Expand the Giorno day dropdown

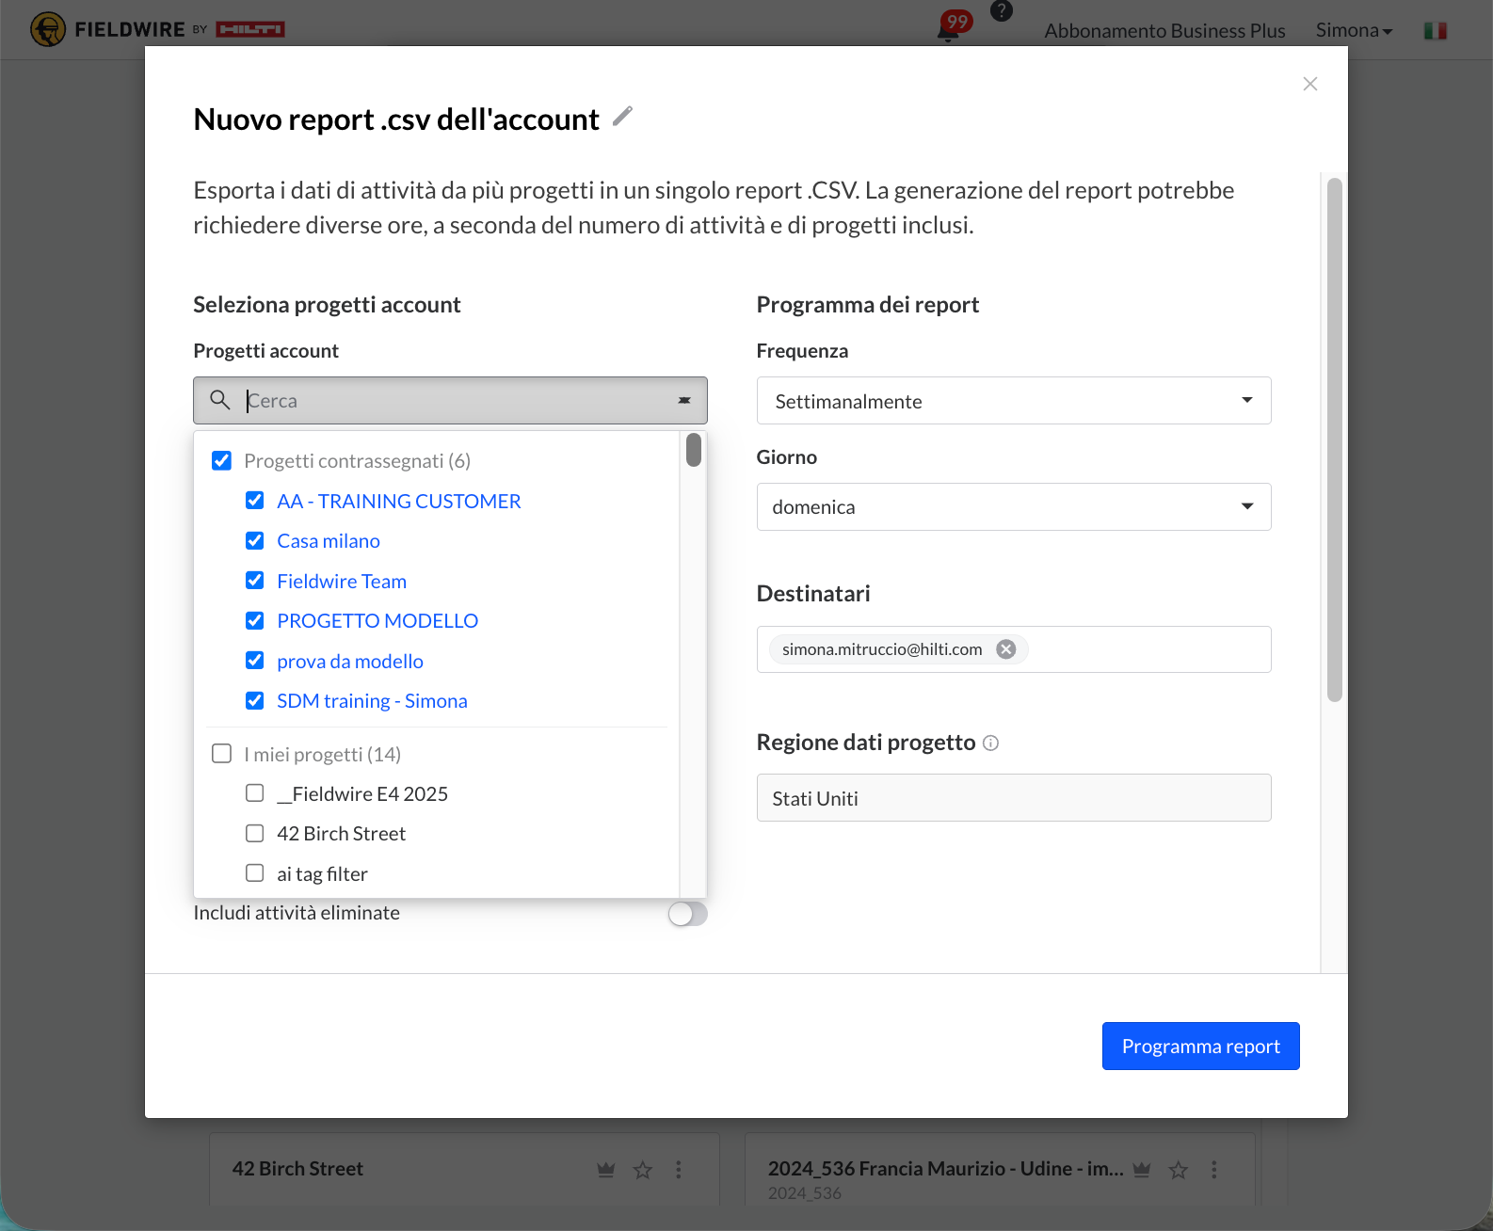[1013, 507]
